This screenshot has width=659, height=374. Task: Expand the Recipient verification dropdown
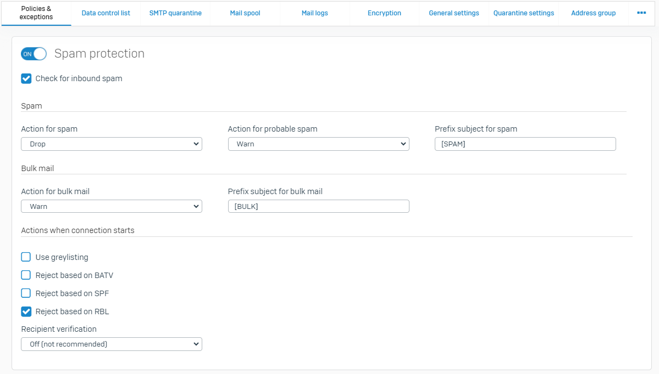[112, 344]
